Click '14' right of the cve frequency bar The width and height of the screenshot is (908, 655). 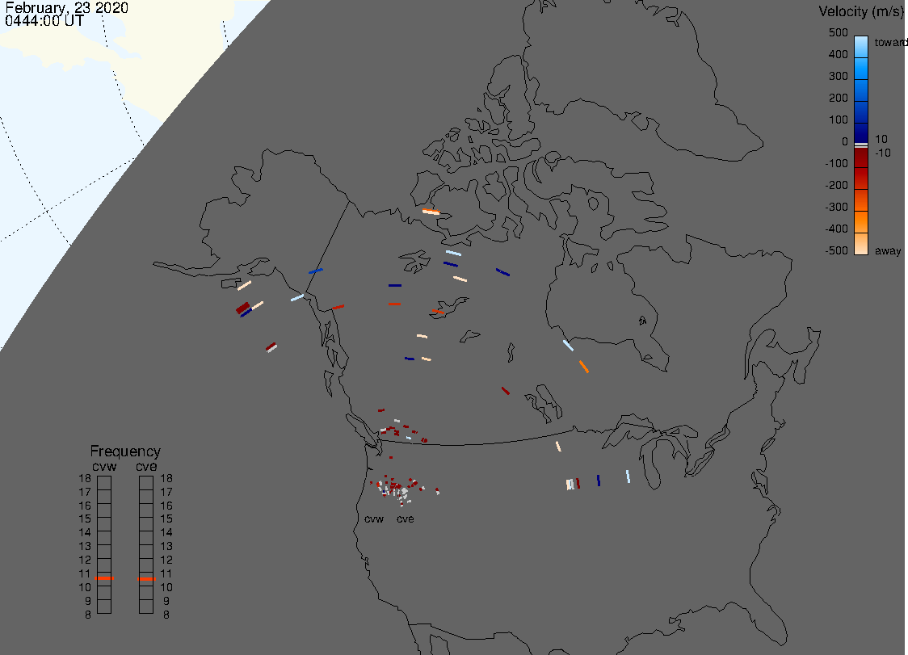[166, 533]
